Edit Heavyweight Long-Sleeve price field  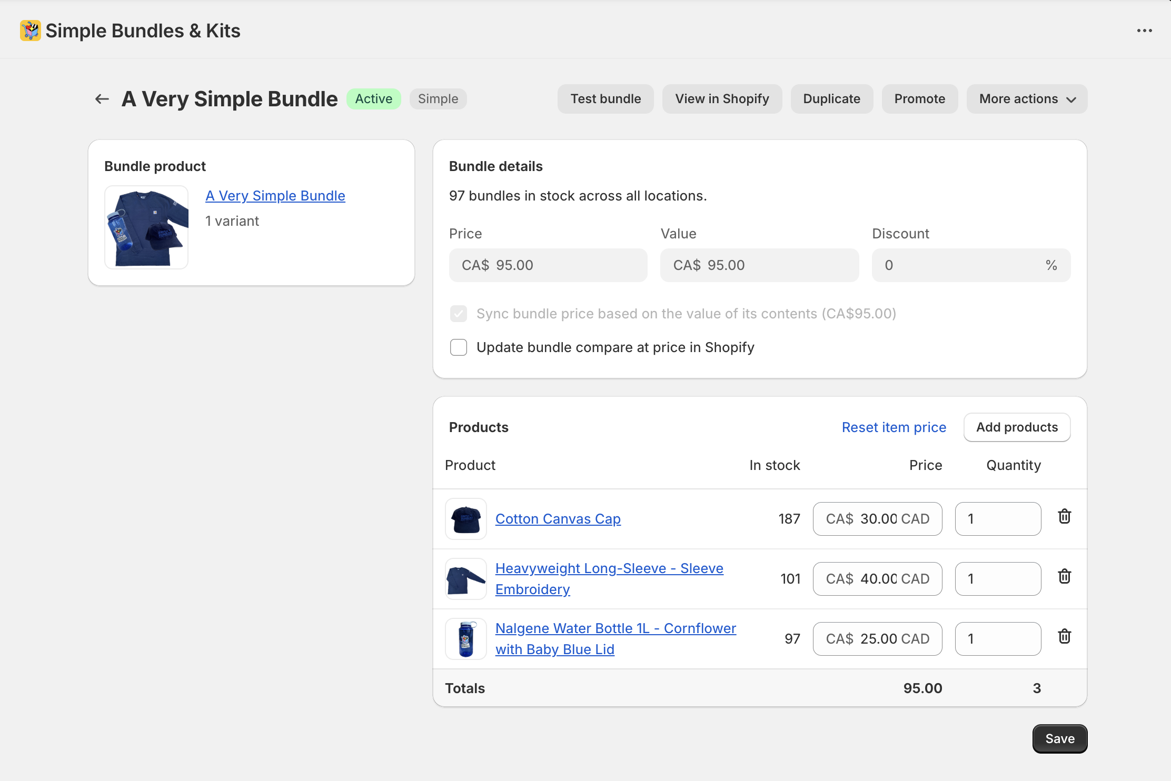pyautogui.click(x=877, y=579)
